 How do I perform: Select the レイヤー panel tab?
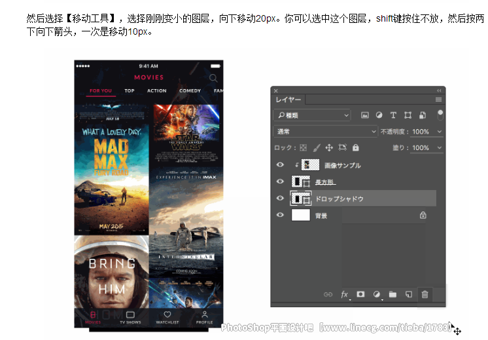[288, 100]
